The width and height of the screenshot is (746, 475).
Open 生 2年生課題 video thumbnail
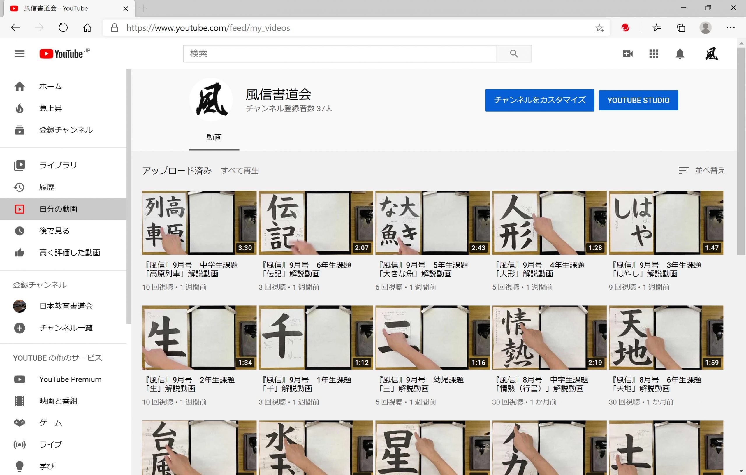tap(199, 337)
